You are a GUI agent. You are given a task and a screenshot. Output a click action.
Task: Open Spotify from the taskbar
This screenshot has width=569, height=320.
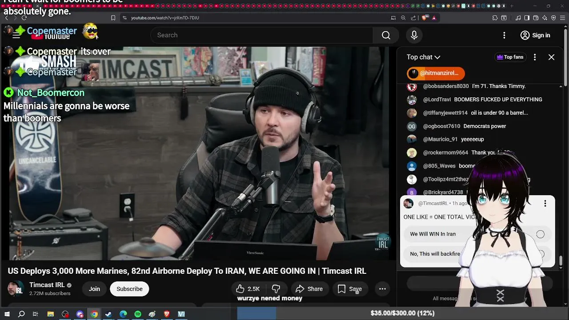(138, 314)
